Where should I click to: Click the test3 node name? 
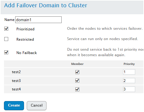click(16, 81)
